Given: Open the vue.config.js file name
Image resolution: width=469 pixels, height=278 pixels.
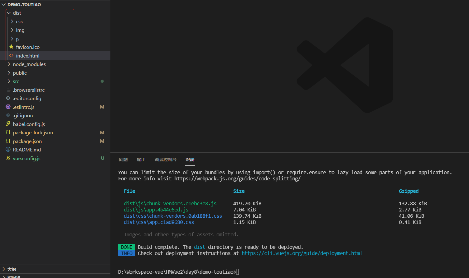Looking at the screenshot, I should [x=27, y=159].
